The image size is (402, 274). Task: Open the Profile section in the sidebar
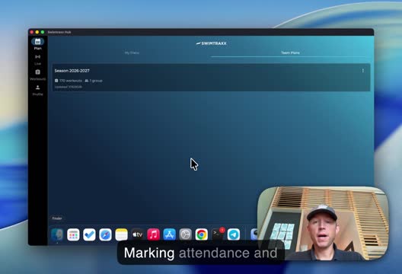pos(38,91)
